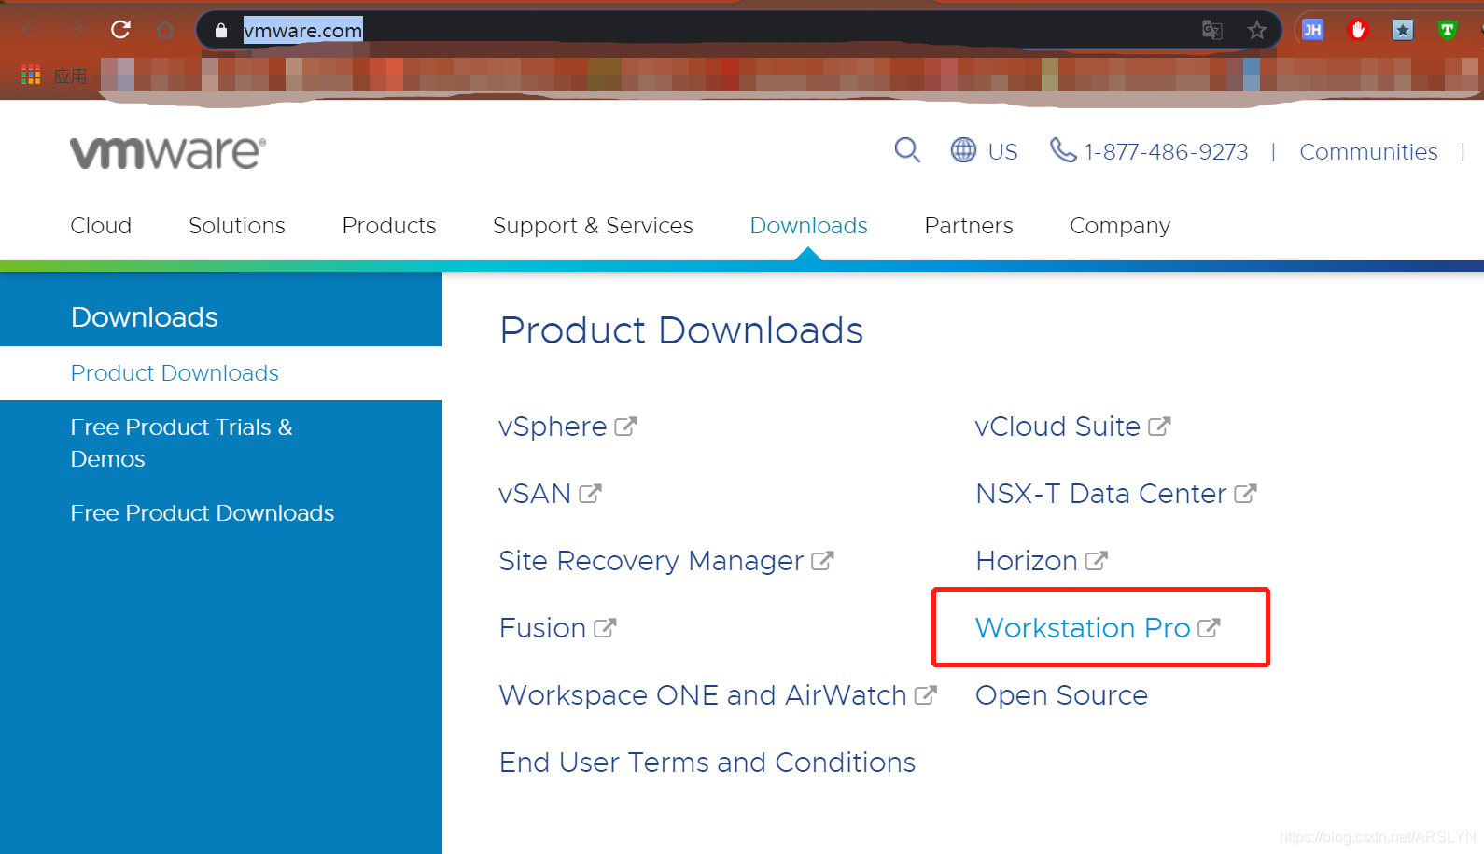
Task: Click the external link icon beside Horizon
Action: tap(1096, 561)
